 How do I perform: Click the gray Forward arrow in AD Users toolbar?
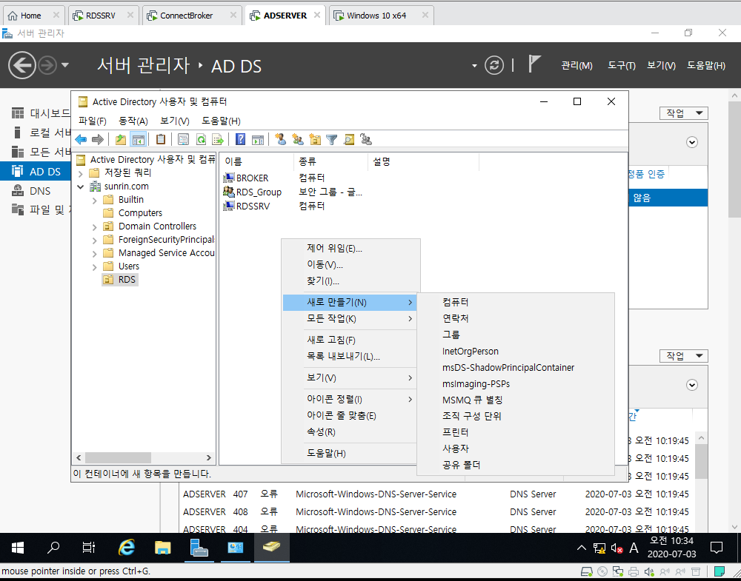[x=97, y=140]
